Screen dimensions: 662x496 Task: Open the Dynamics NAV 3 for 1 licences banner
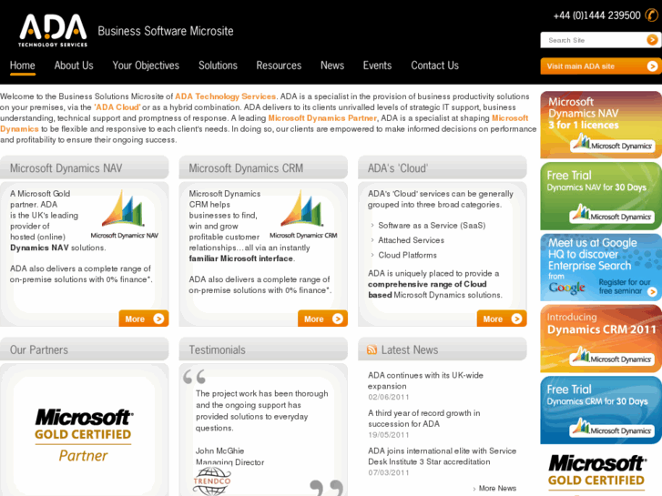[x=601, y=125]
